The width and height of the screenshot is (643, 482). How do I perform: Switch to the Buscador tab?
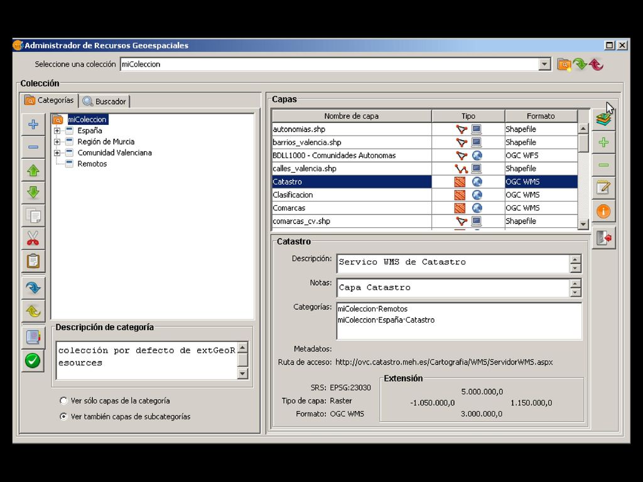(x=105, y=101)
